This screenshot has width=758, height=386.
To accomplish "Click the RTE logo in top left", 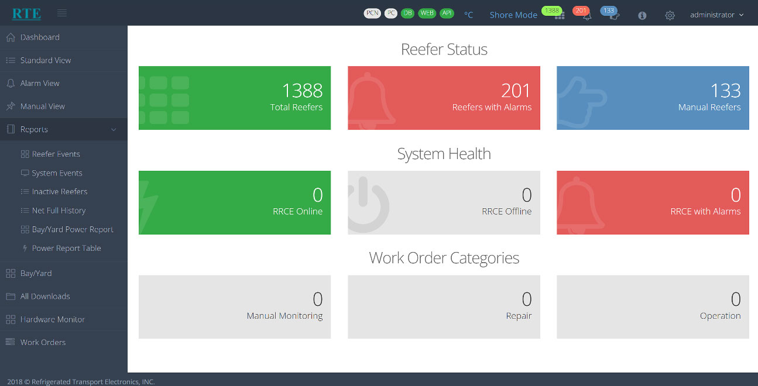I will click(x=26, y=13).
